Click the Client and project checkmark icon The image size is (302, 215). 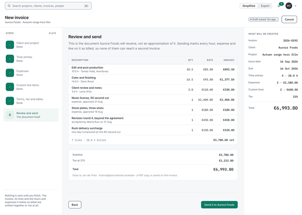pos(10,45)
